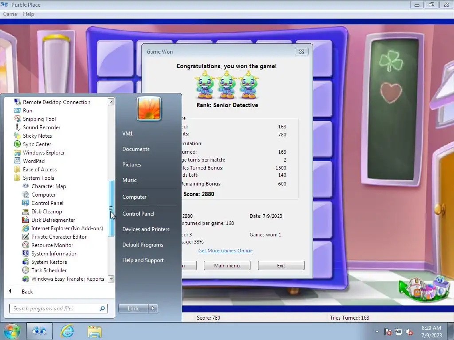Click the user account flower picture
Screen dimensions: 454x340
click(x=149, y=109)
